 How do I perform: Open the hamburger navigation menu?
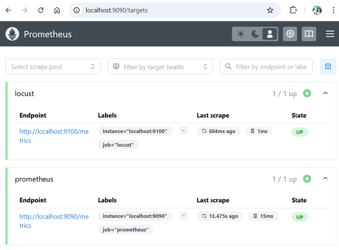pos(330,34)
